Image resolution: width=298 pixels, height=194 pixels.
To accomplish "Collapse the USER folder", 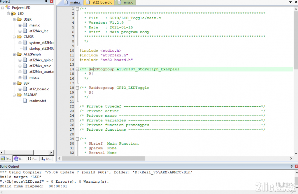I will click(14, 19).
